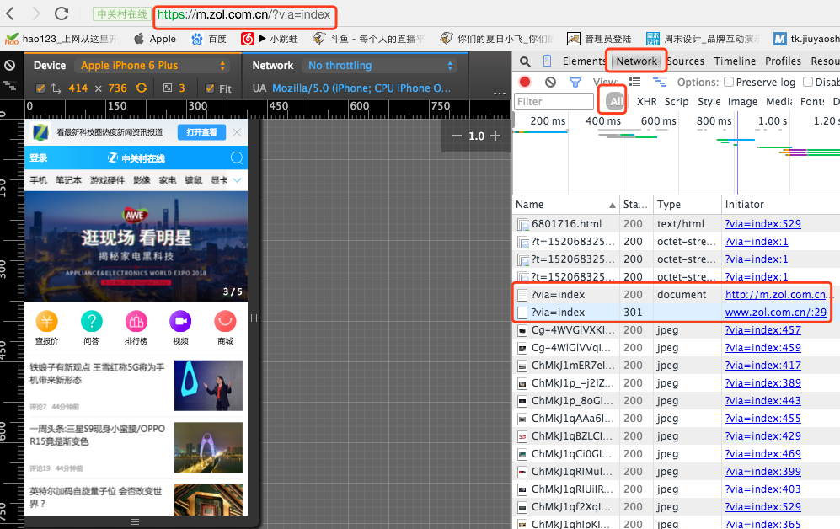This screenshot has height=529, width=840.
Task: Toggle the Disable cache checkbox
Action: 808,82
